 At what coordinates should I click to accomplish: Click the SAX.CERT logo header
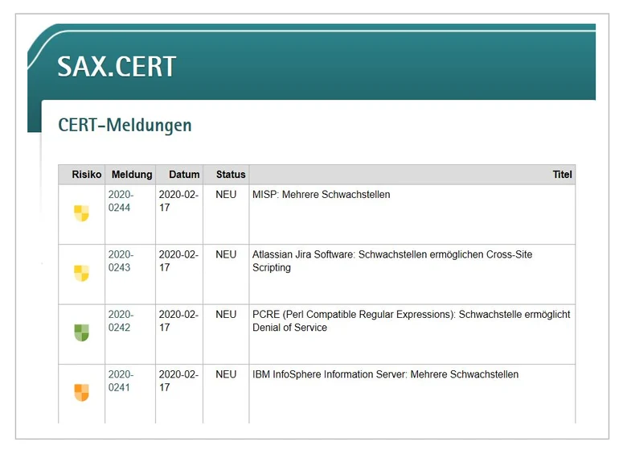point(117,67)
